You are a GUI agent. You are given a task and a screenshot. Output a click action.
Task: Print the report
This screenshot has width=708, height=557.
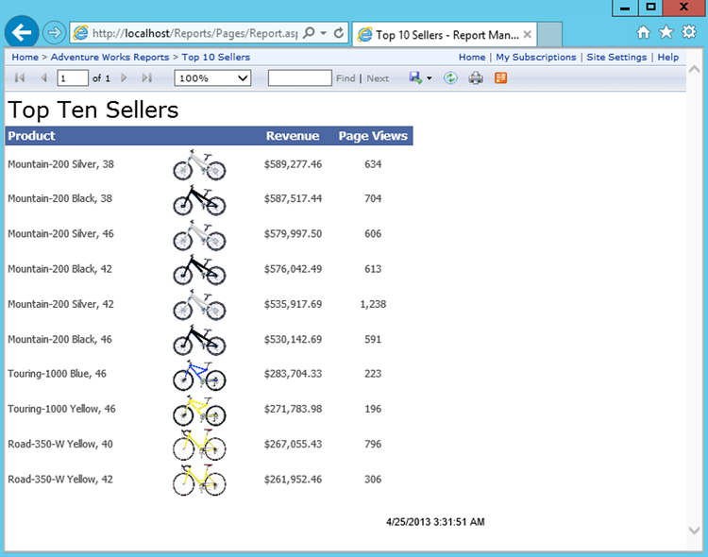point(476,77)
